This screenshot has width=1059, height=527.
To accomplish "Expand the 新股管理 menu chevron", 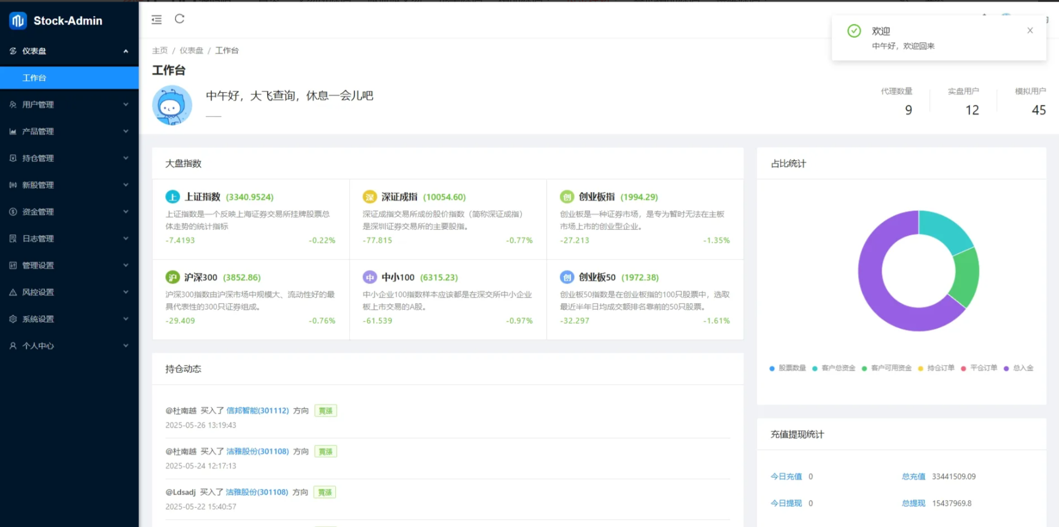I will (126, 185).
